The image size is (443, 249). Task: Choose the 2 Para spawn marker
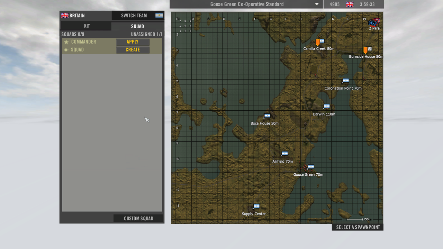374,22
